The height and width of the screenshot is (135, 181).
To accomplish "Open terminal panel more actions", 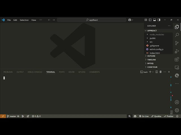I will point(165,72).
